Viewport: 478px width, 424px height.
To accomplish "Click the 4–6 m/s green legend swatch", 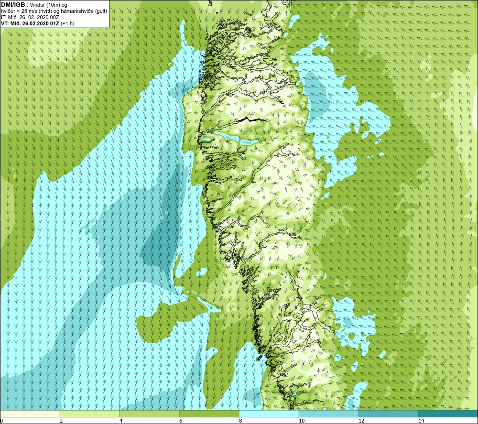I will [149, 414].
